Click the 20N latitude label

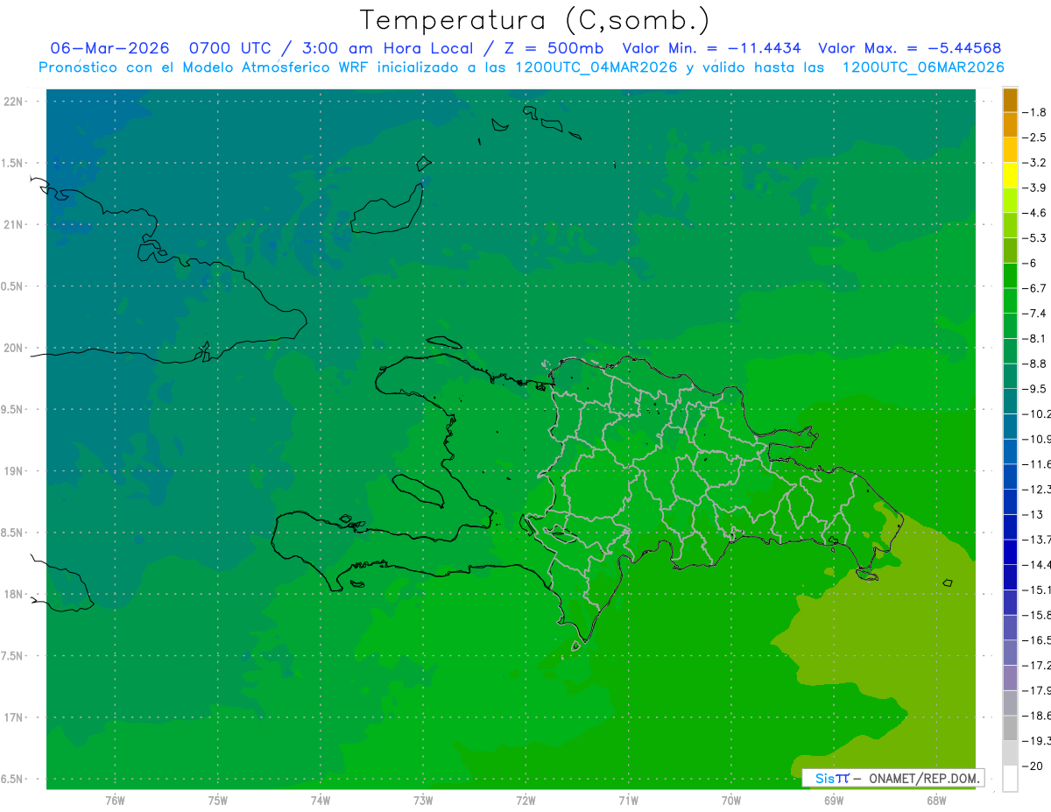15,348
